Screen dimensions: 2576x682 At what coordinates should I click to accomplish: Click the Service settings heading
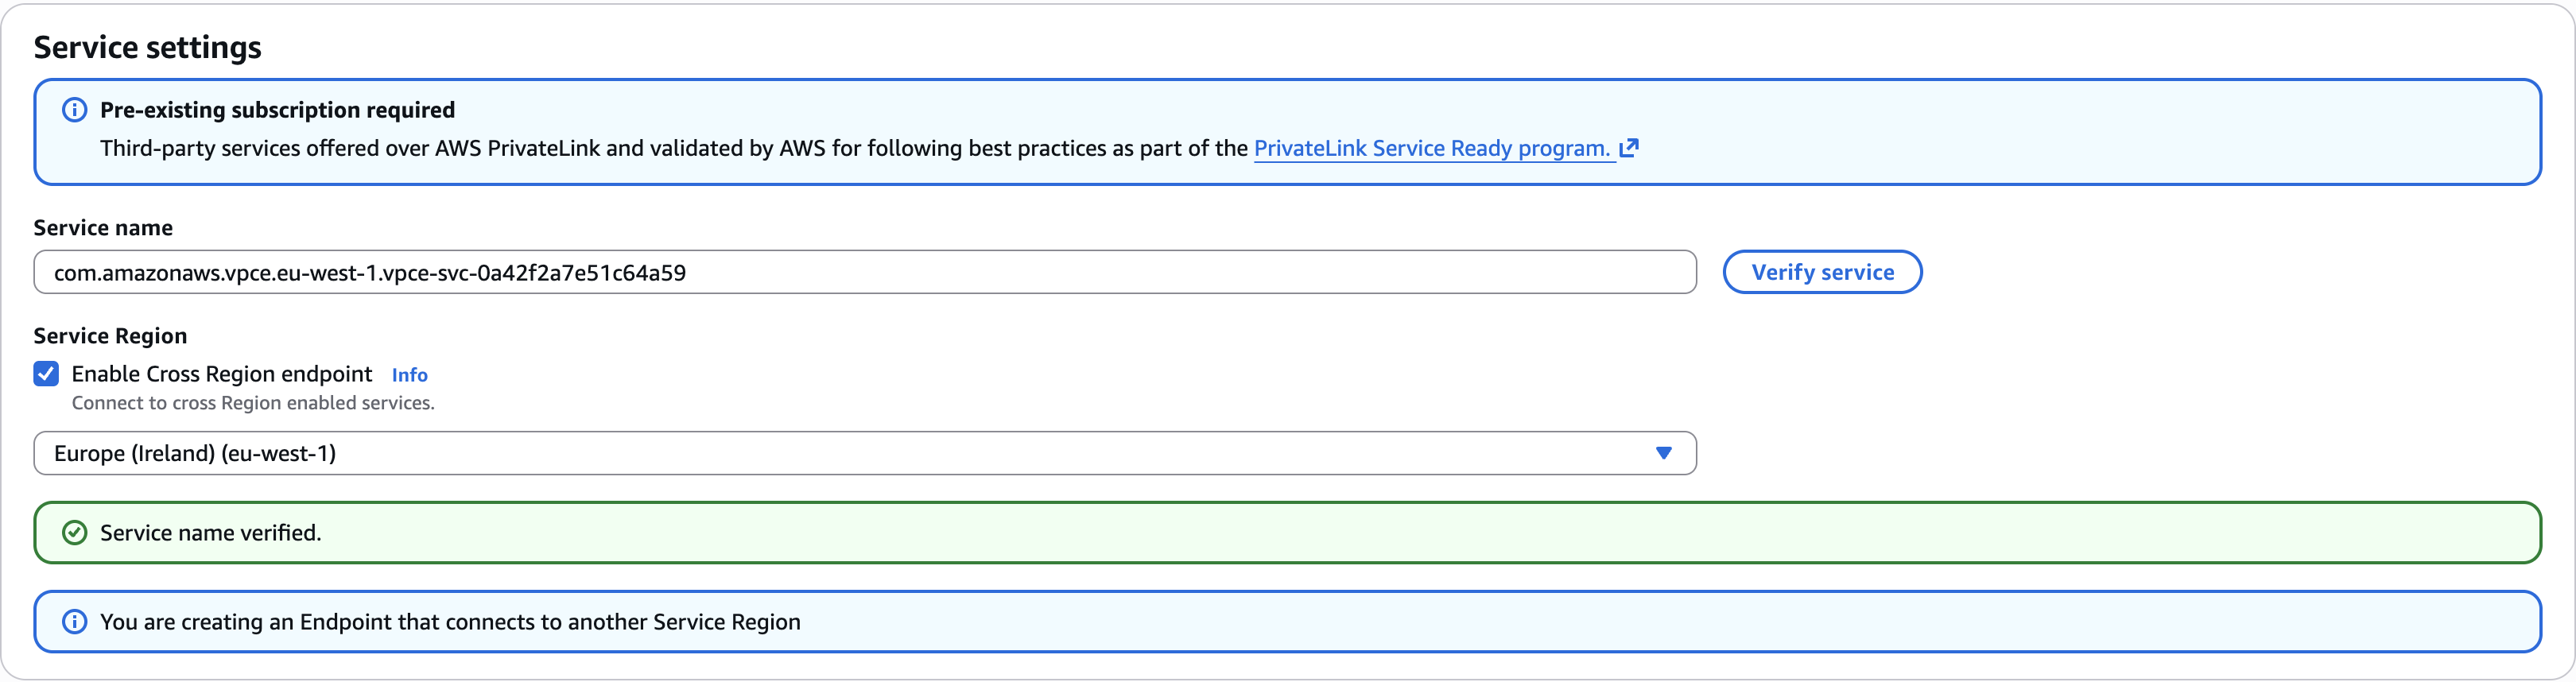[x=147, y=47]
